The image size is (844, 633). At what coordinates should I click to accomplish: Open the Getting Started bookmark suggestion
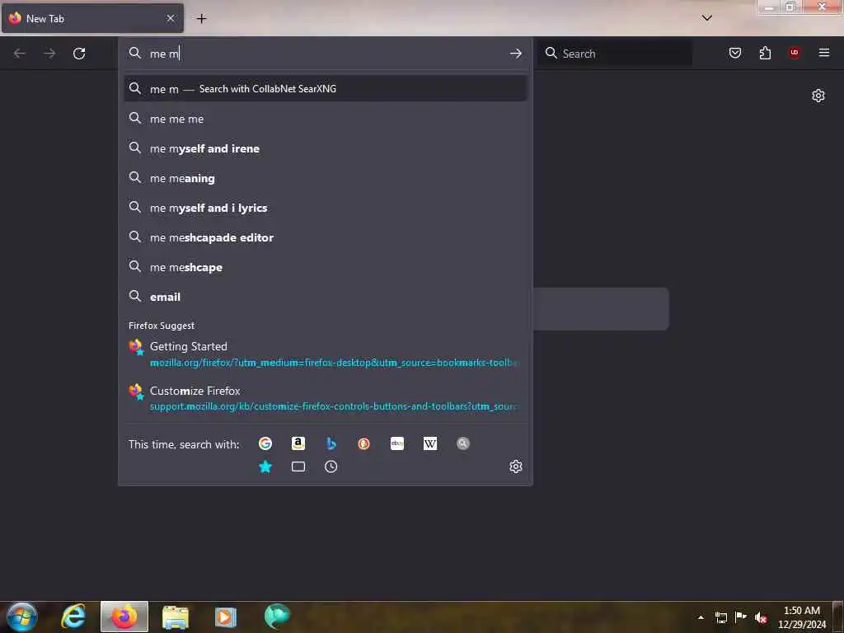click(x=325, y=354)
